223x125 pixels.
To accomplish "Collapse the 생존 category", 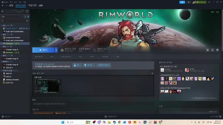I will pyautogui.click(x=1, y=34).
